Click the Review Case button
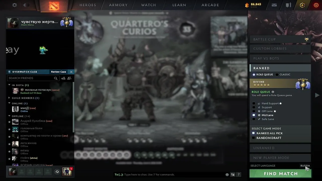 (58, 72)
